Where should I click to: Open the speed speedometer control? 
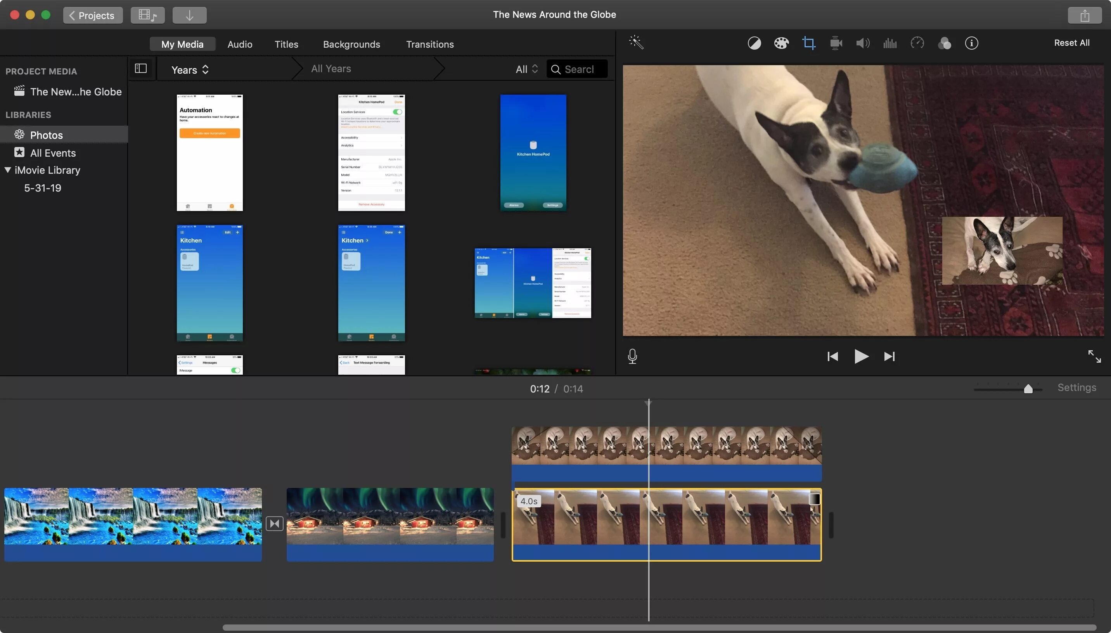tap(917, 43)
